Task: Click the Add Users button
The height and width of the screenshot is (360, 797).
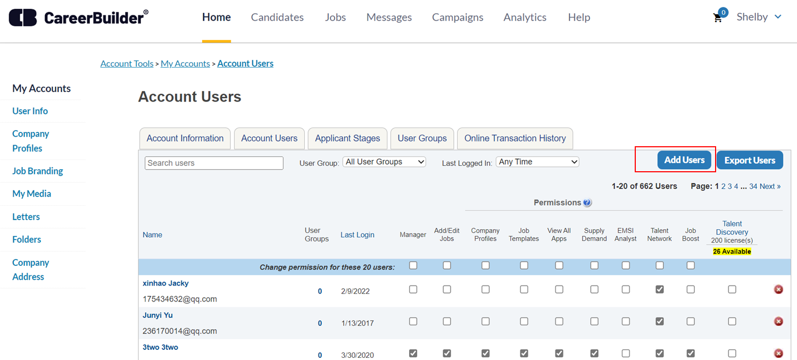Action: (685, 160)
